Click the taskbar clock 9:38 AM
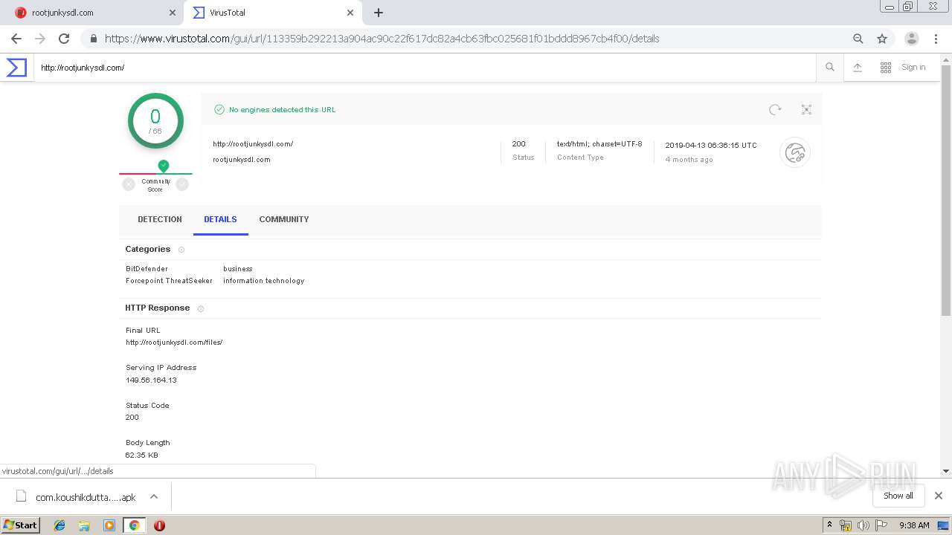 pos(914,525)
